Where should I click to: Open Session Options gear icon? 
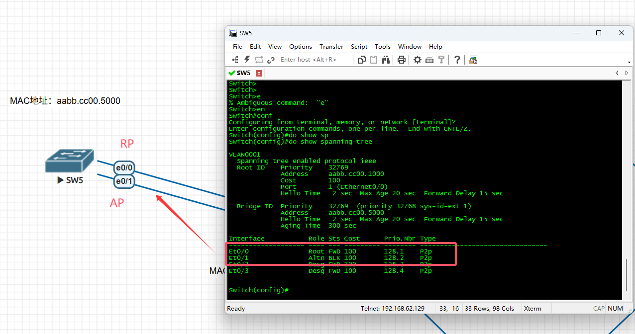pos(417,60)
